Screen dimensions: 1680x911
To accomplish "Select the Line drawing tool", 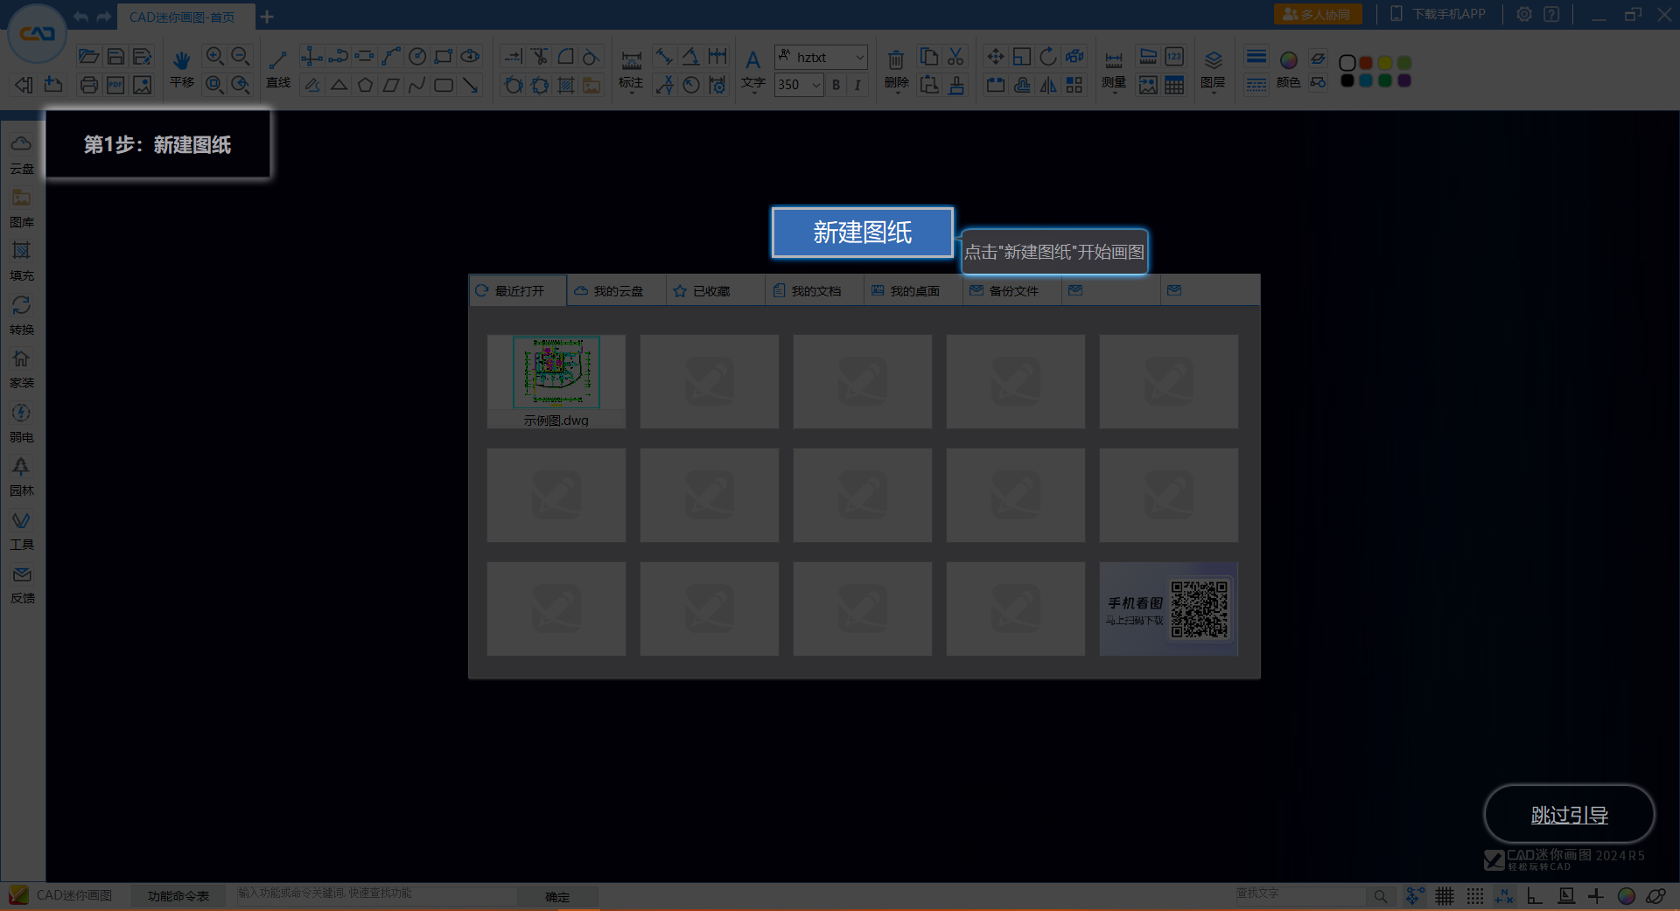I will tap(278, 60).
